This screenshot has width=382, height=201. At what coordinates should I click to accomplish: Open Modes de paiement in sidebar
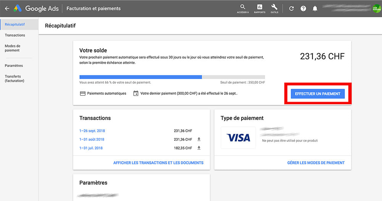click(x=12, y=48)
